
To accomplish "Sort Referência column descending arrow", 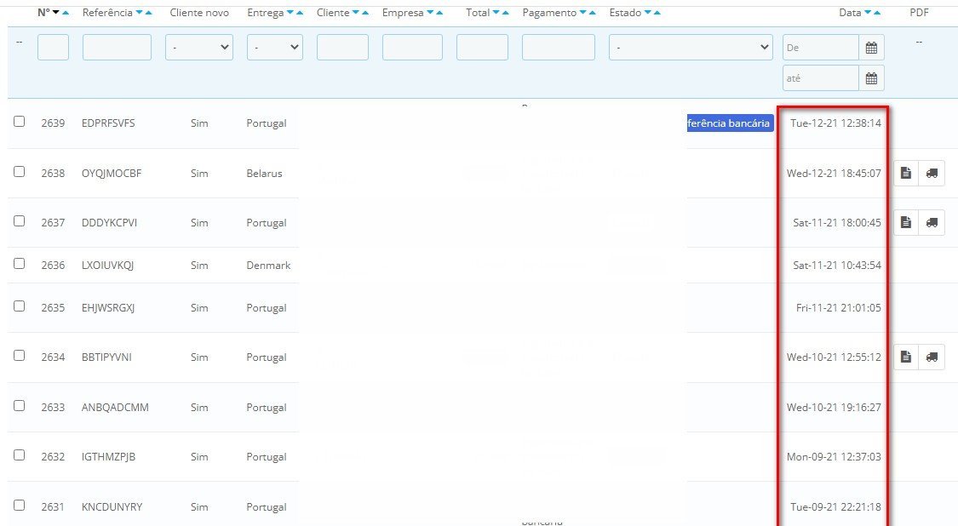I will click(140, 13).
